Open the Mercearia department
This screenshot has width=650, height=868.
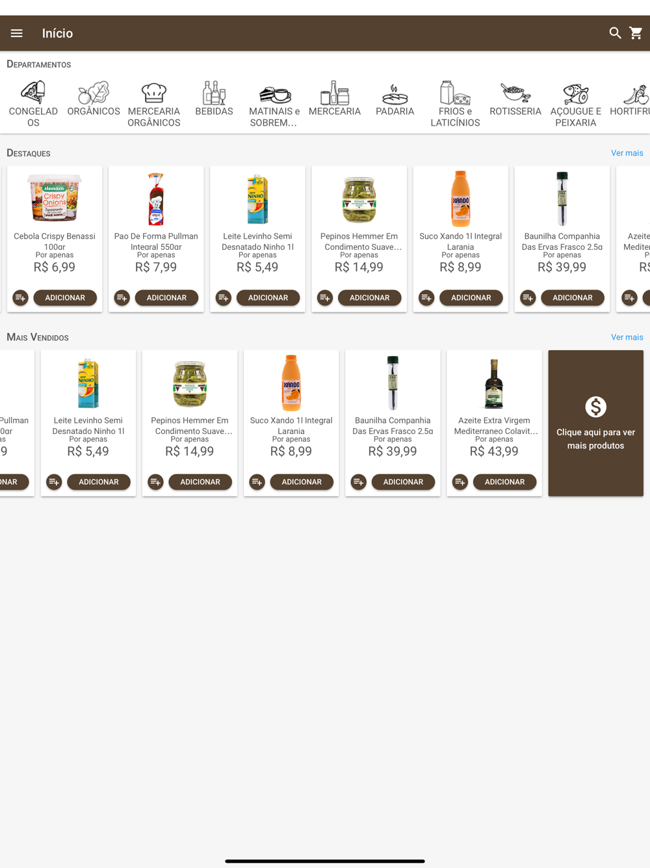click(335, 99)
